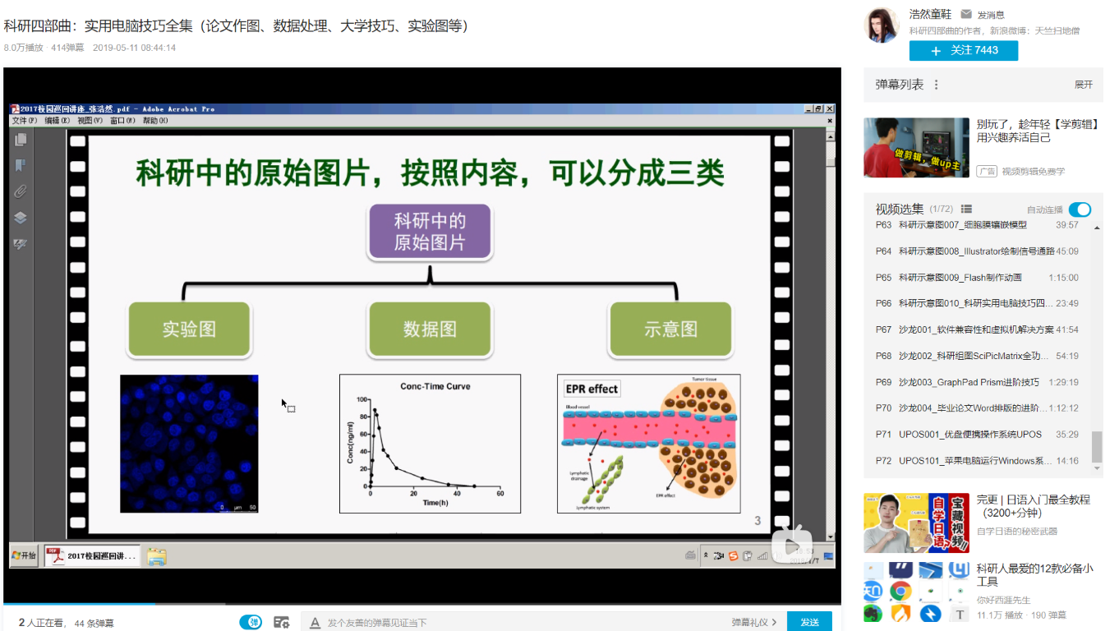This screenshot has height=631, width=1119.
Task: Click the folder icon in the recorded taskbar
Action: tap(157, 557)
